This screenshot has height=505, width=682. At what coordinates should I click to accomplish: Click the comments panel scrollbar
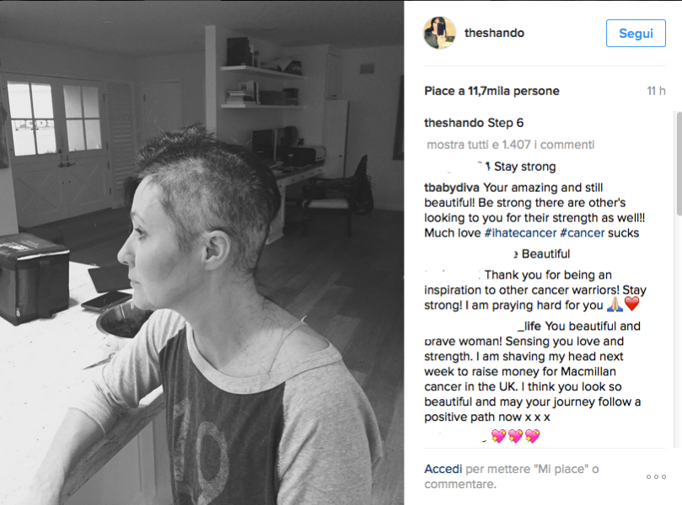(679, 162)
